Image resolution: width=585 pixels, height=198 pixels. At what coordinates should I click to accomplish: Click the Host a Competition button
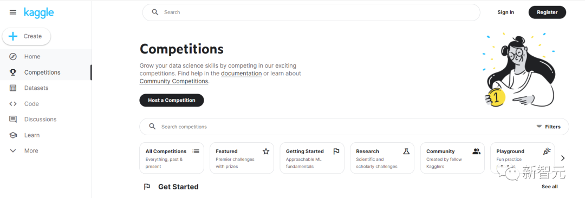pos(172,100)
